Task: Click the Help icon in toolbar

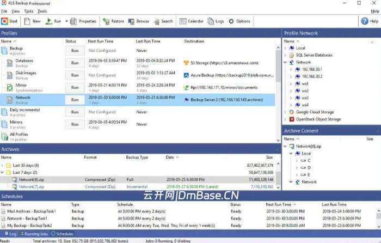Action: (x=365, y=21)
